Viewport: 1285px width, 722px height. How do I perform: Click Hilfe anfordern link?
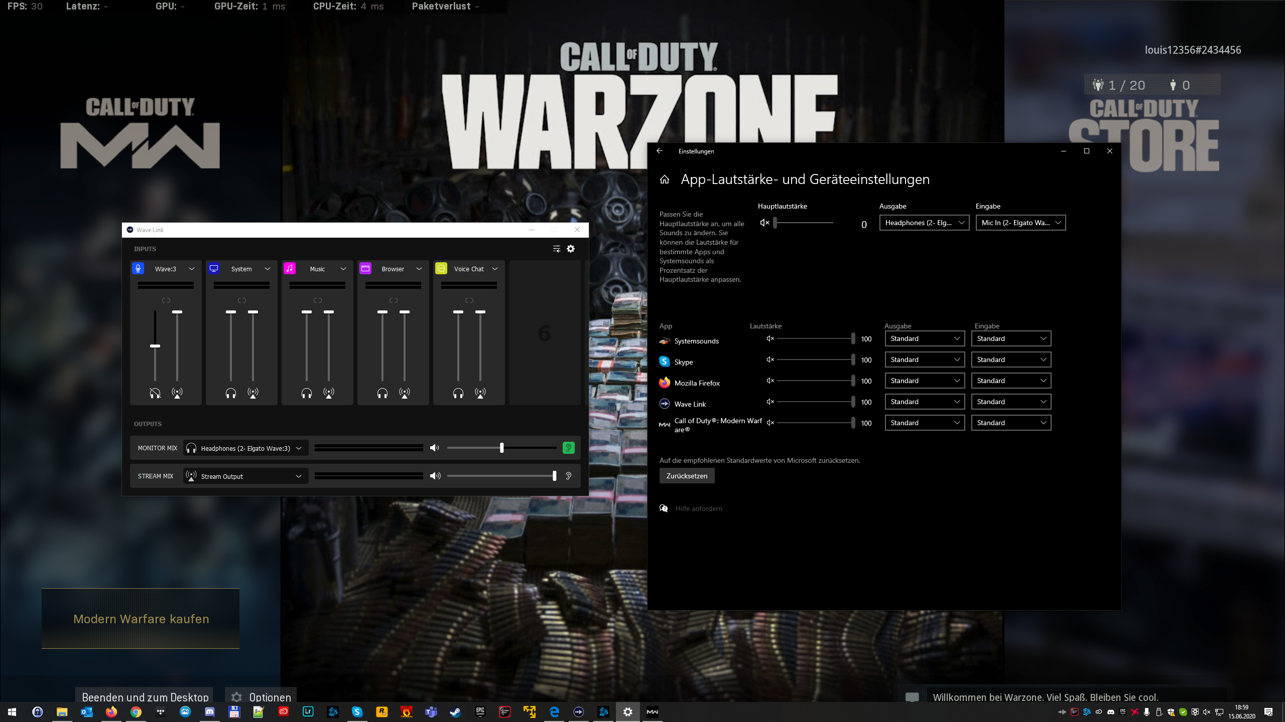click(x=698, y=508)
